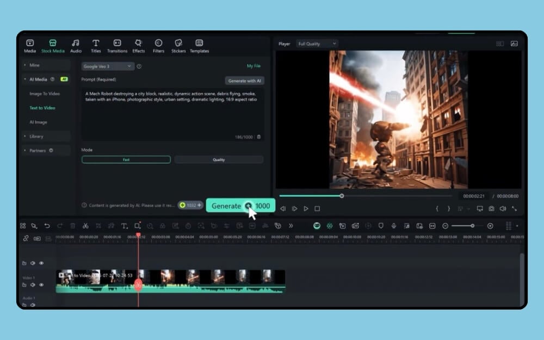The height and width of the screenshot is (340, 544).
Task: Take a snapshot with the camera icon
Action: (491, 208)
